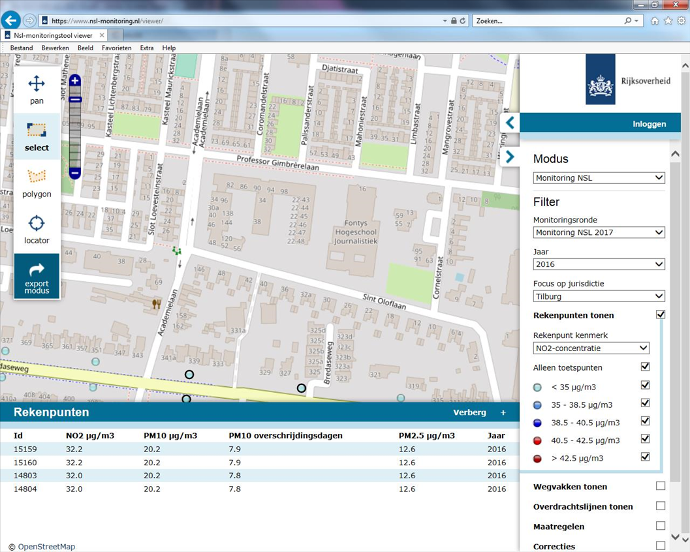Open the Bestand menu
Image resolution: width=690 pixels, height=552 pixels.
click(x=22, y=48)
